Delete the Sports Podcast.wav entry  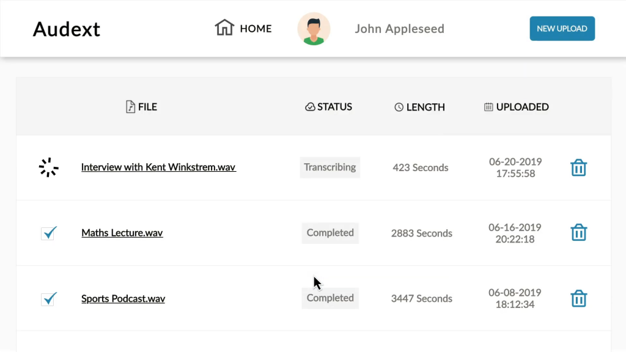(x=578, y=298)
